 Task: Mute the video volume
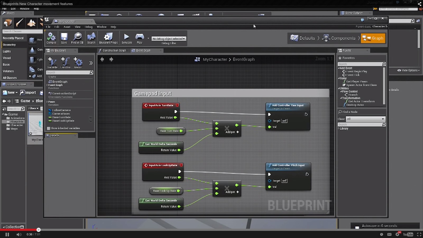pyautogui.click(x=19, y=234)
